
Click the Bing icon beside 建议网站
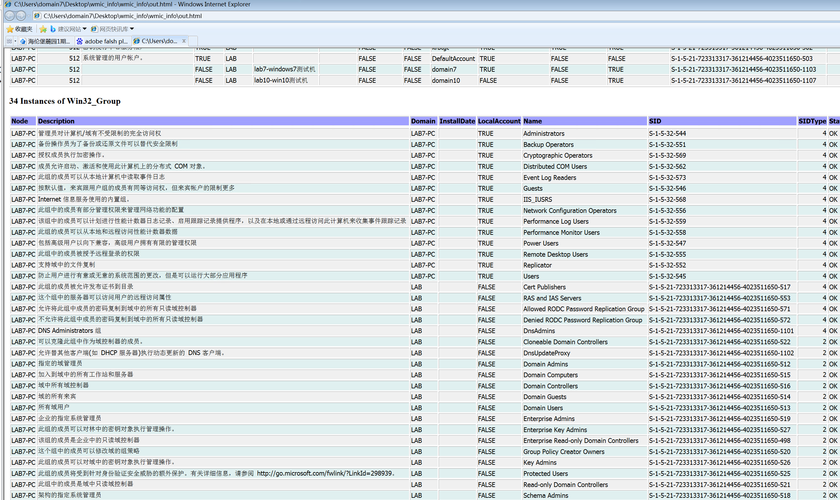tap(53, 29)
